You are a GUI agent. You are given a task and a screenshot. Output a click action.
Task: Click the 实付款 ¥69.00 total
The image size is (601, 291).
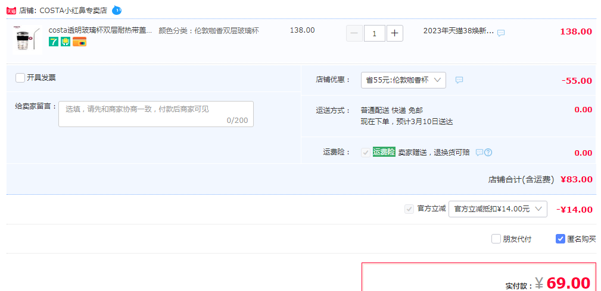pyautogui.click(x=568, y=283)
